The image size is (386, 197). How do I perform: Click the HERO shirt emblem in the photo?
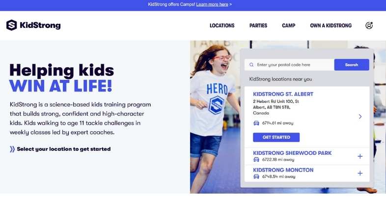216,105
